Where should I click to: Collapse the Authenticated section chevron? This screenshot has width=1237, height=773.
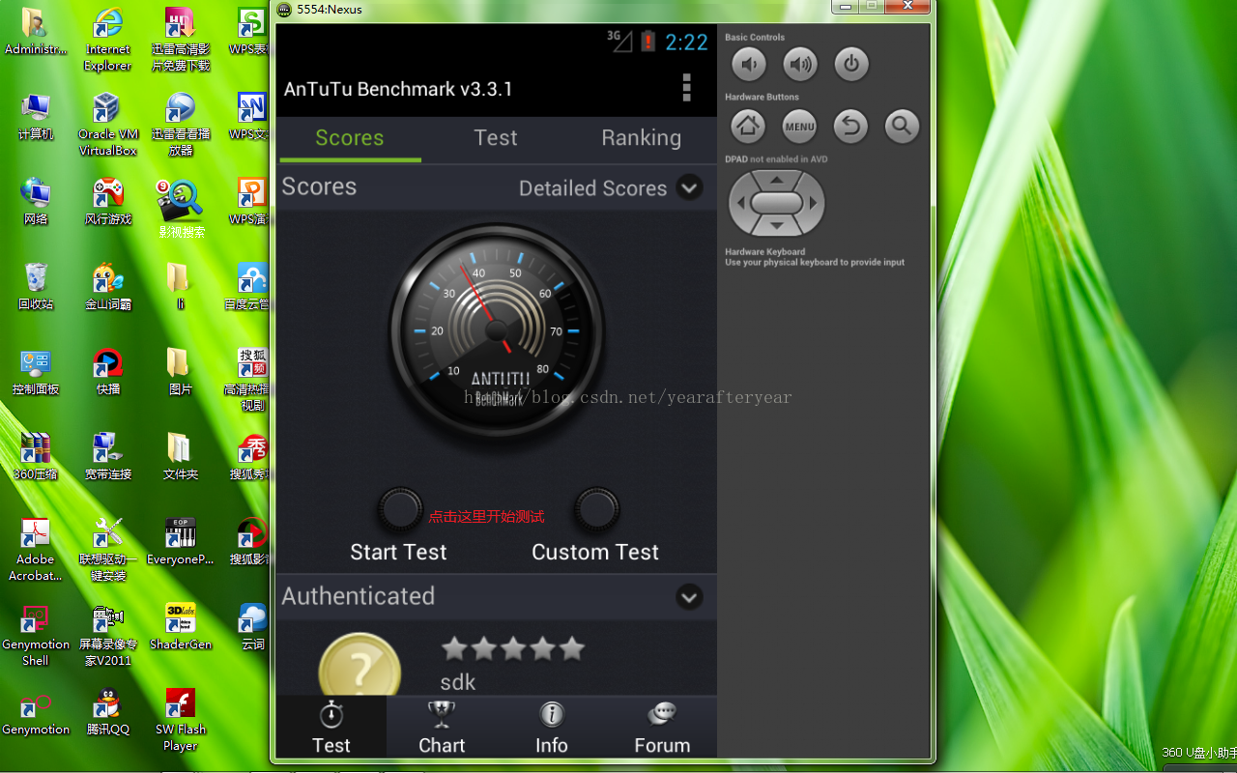689,597
